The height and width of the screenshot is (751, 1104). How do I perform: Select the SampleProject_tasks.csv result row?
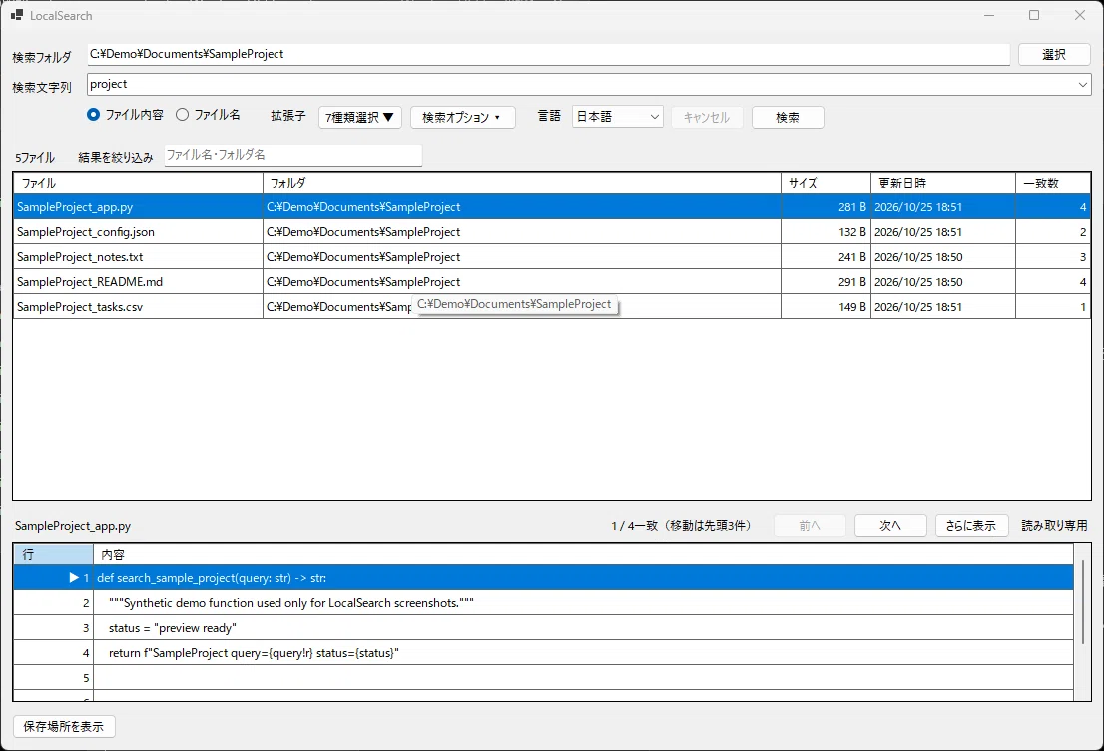pyautogui.click(x=552, y=306)
